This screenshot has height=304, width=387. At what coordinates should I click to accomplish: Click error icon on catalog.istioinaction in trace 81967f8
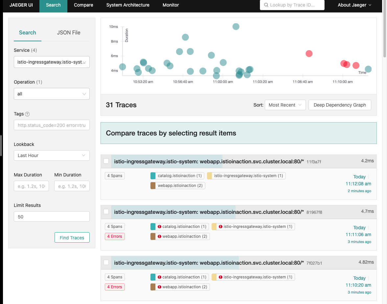tap(159, 227)
